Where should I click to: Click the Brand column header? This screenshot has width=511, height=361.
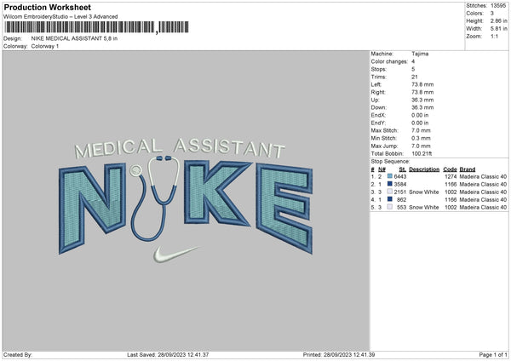click(x=468, y=169)
